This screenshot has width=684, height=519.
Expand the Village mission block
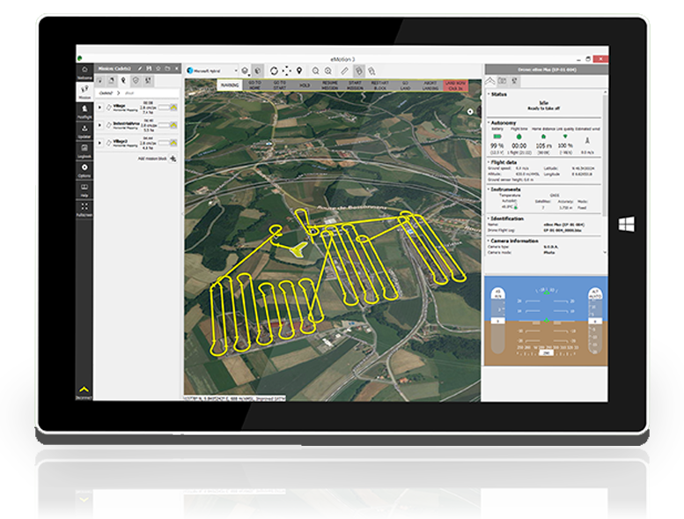pyautogui.click(x=99, y=108)
